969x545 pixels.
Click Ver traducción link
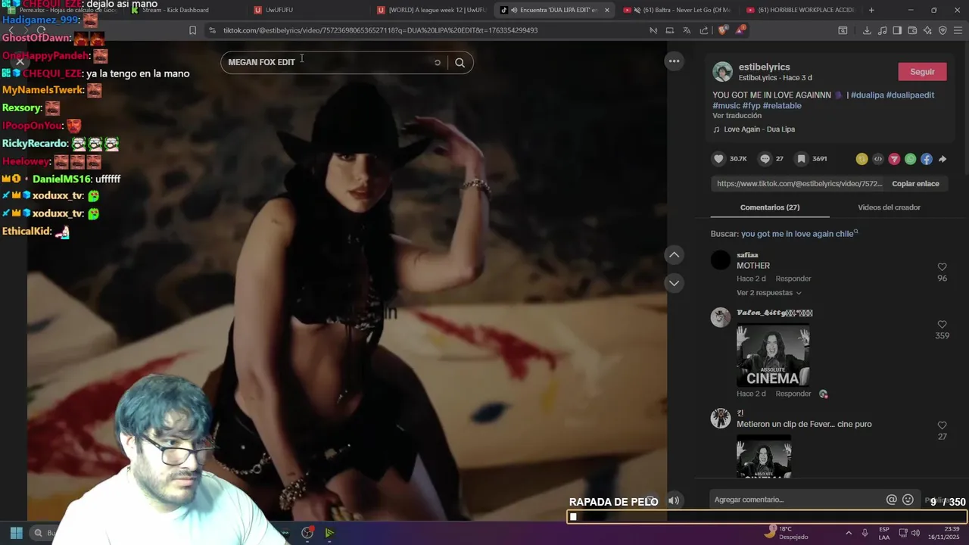click(737, 116)
